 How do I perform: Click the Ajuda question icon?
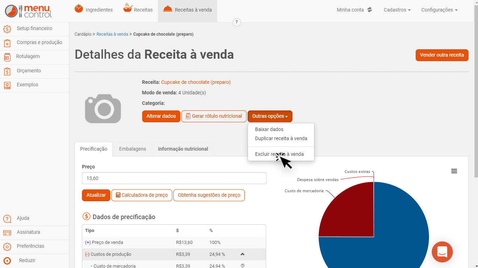7,219
